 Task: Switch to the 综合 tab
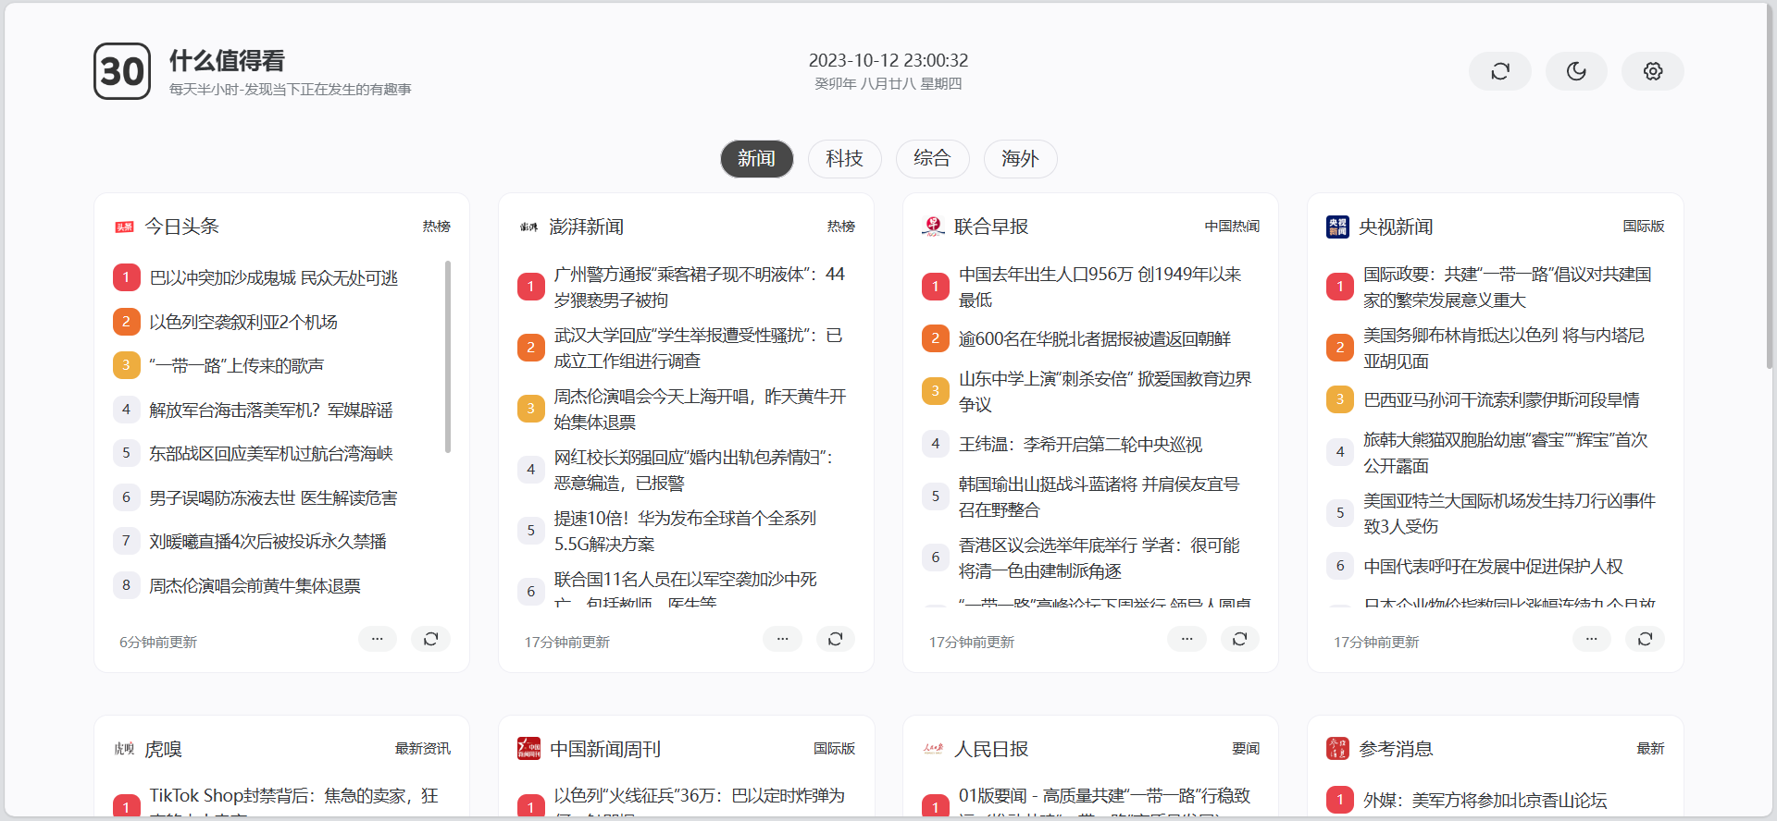tap(932, 159)
